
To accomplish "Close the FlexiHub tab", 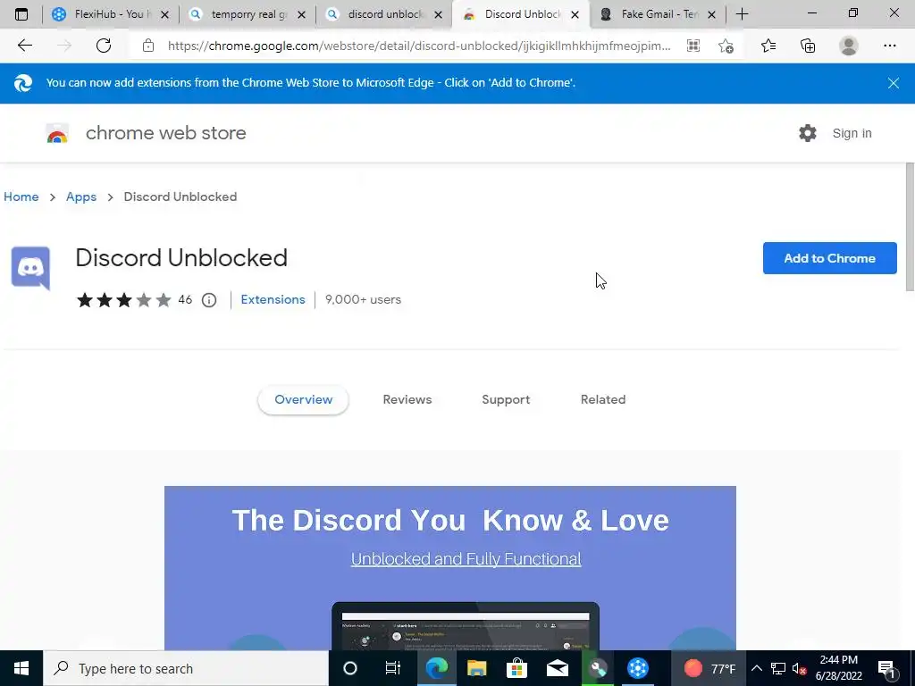I will click(164, 15).
